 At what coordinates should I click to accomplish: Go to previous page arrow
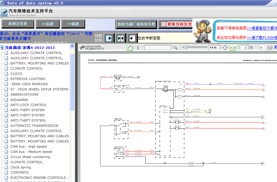coord(261,48)
